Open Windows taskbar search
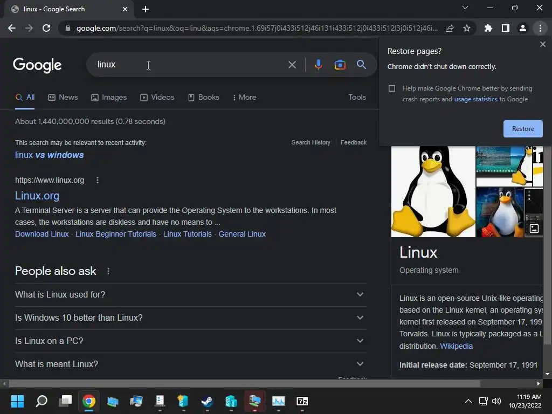The width and height of the screenshot is (552, 414). tap(42, 401)
